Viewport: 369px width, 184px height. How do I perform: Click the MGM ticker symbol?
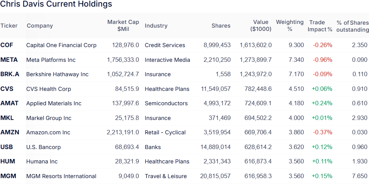click(7, 176)
